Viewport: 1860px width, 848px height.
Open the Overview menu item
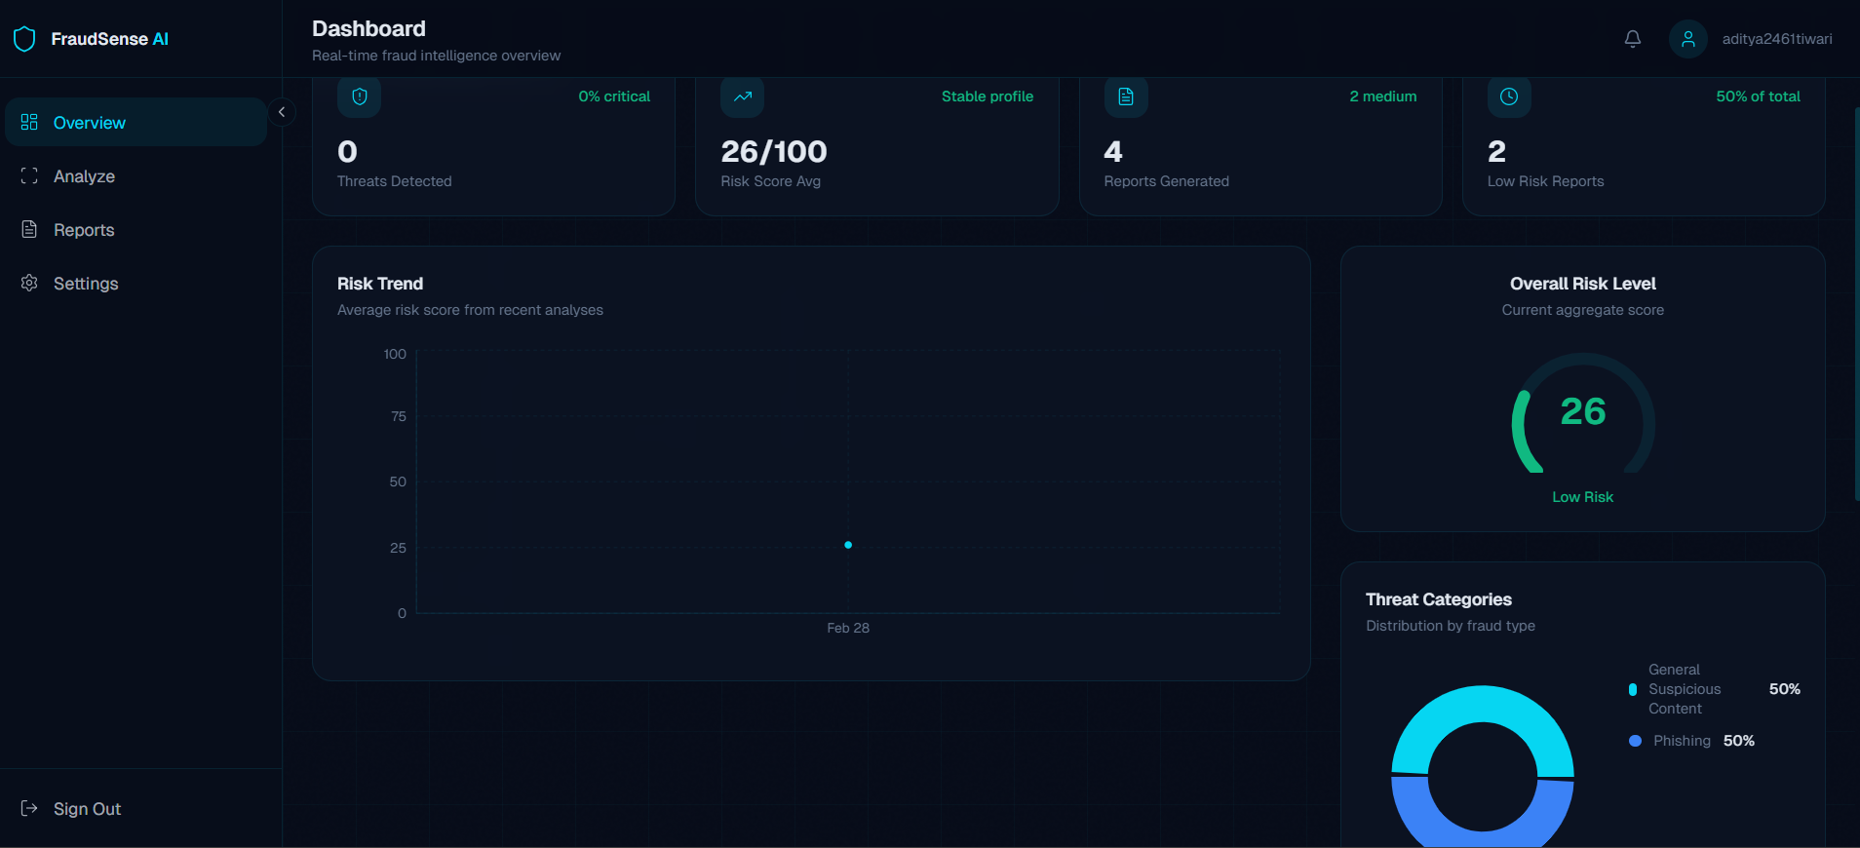(x=136, y=122)
